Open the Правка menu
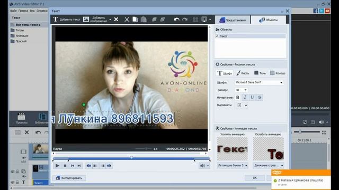The height and width of the screenshot is (190, 339). tap(23, 11)
